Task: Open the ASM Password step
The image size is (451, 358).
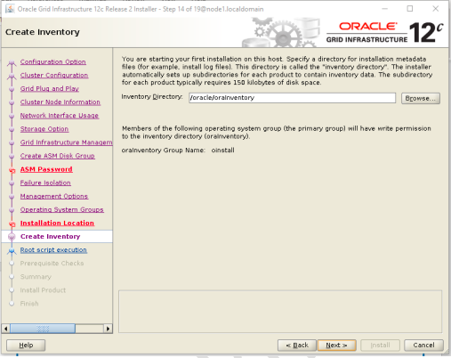Action: point(46,169)
